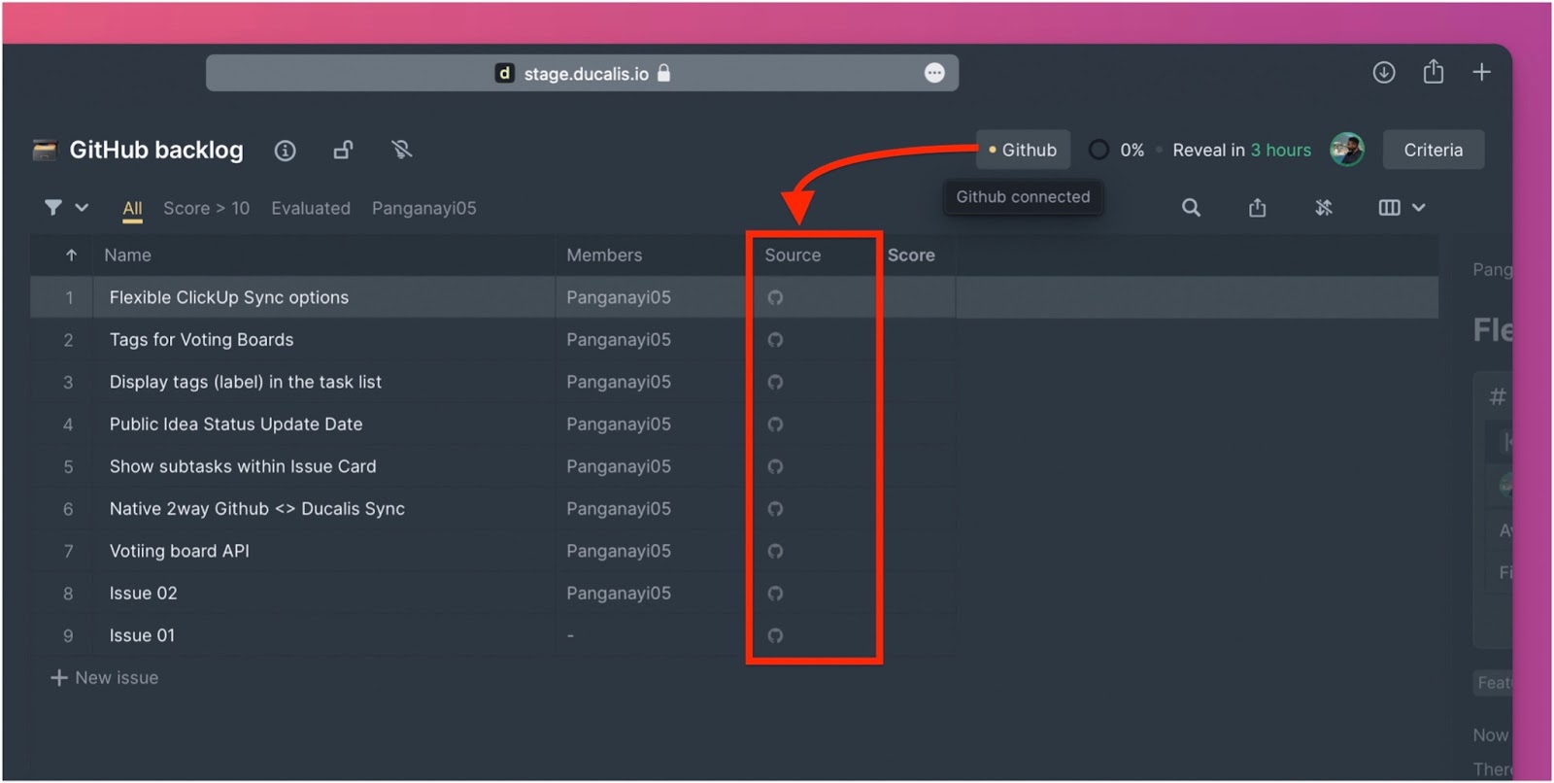Click the Name column header
This screenshot has height=783, width=1554.
coord(127,255)
